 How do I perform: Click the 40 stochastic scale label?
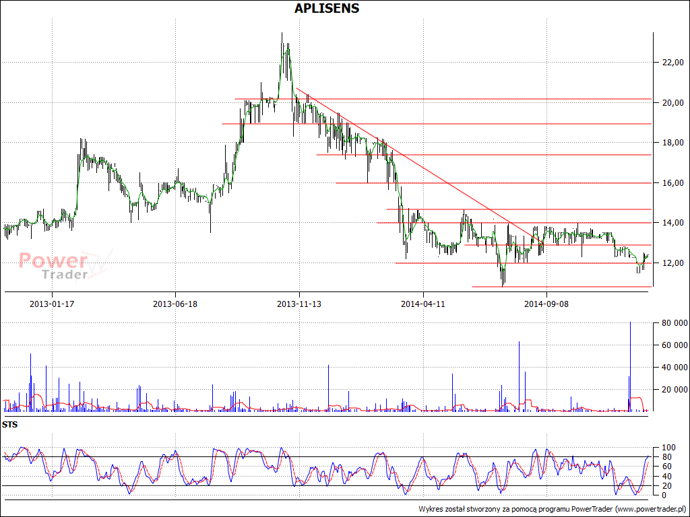pos(666,477)
